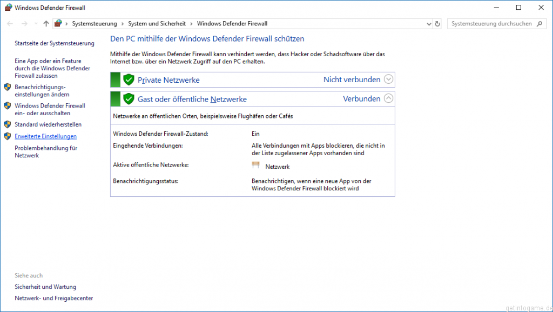Click the back navigation arrow
This screenshot has height=312, width=553.
click(x=10, y=24)
